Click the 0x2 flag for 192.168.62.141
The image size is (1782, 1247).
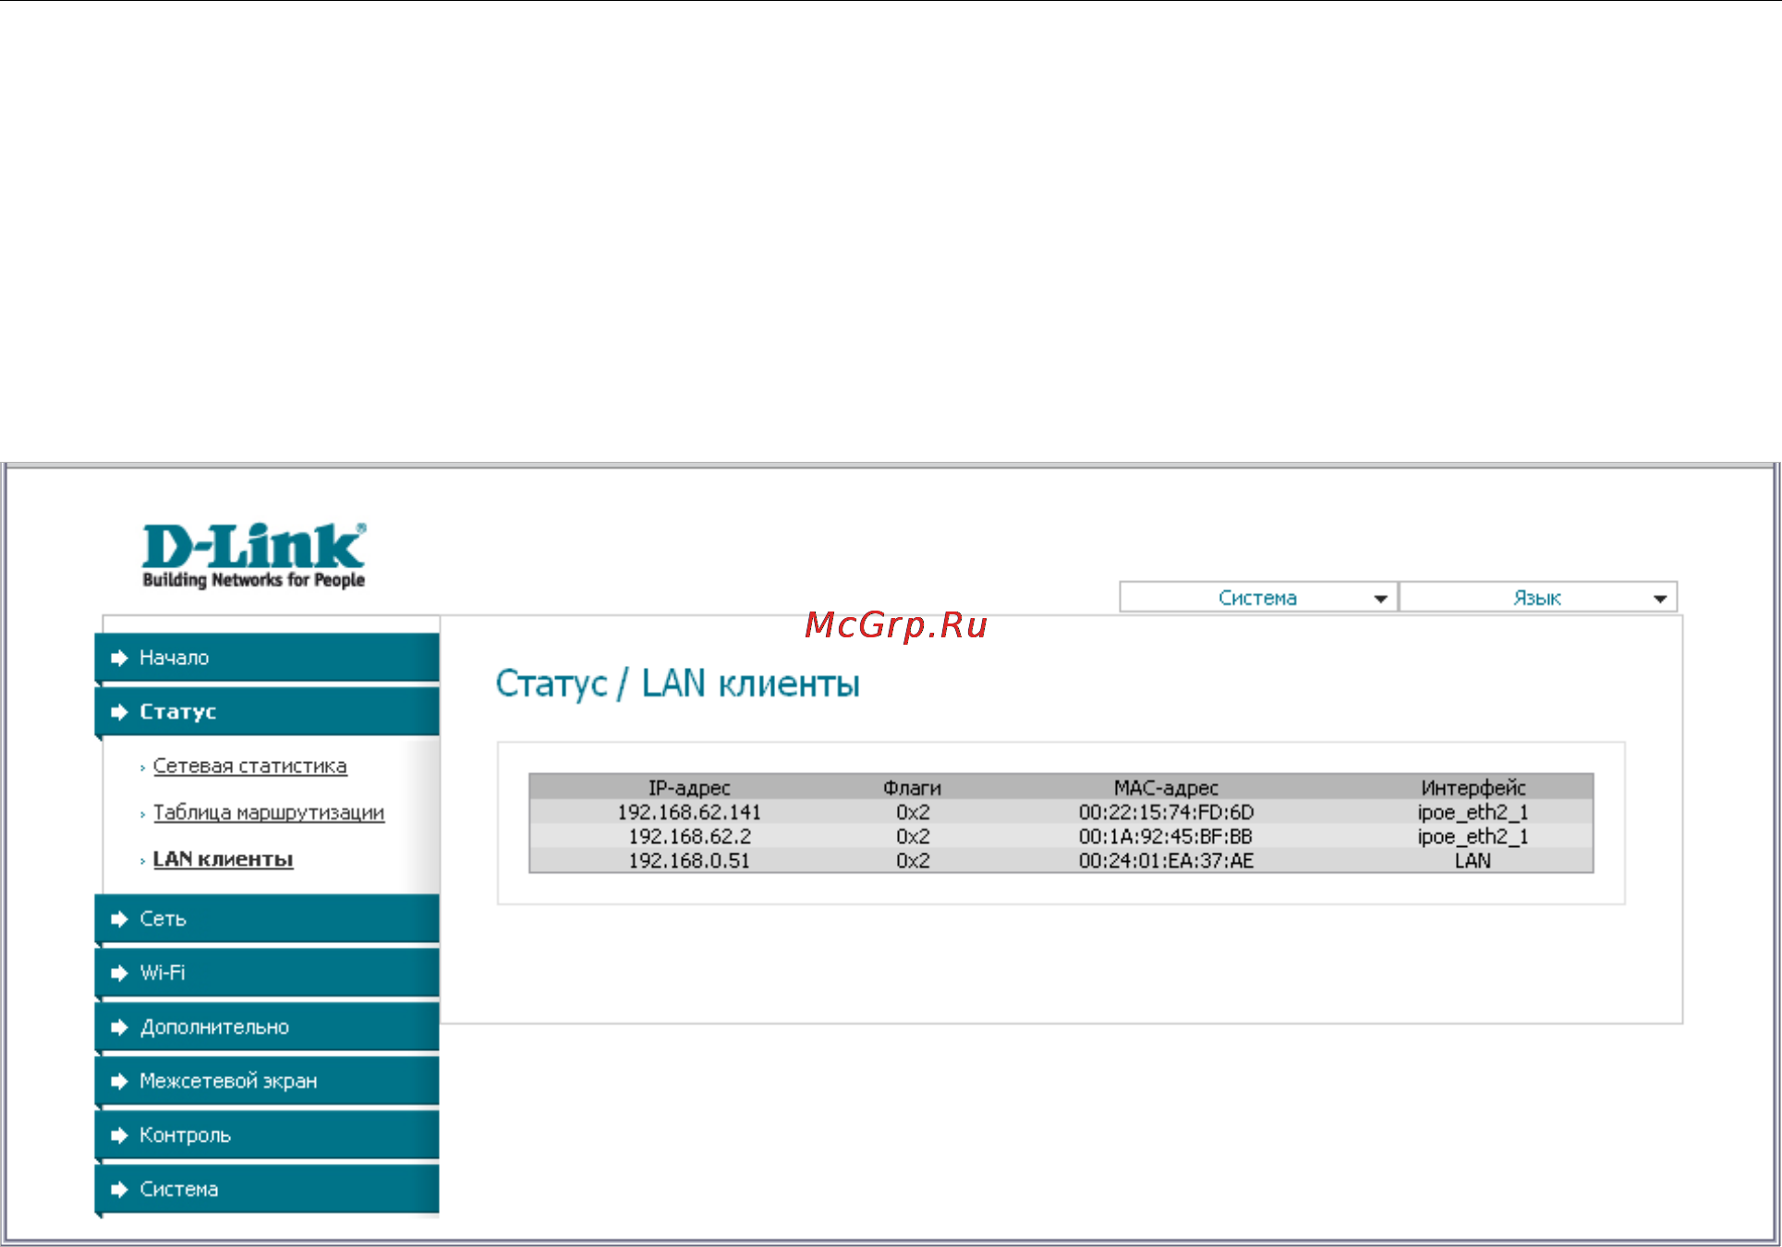coord(913,812)
